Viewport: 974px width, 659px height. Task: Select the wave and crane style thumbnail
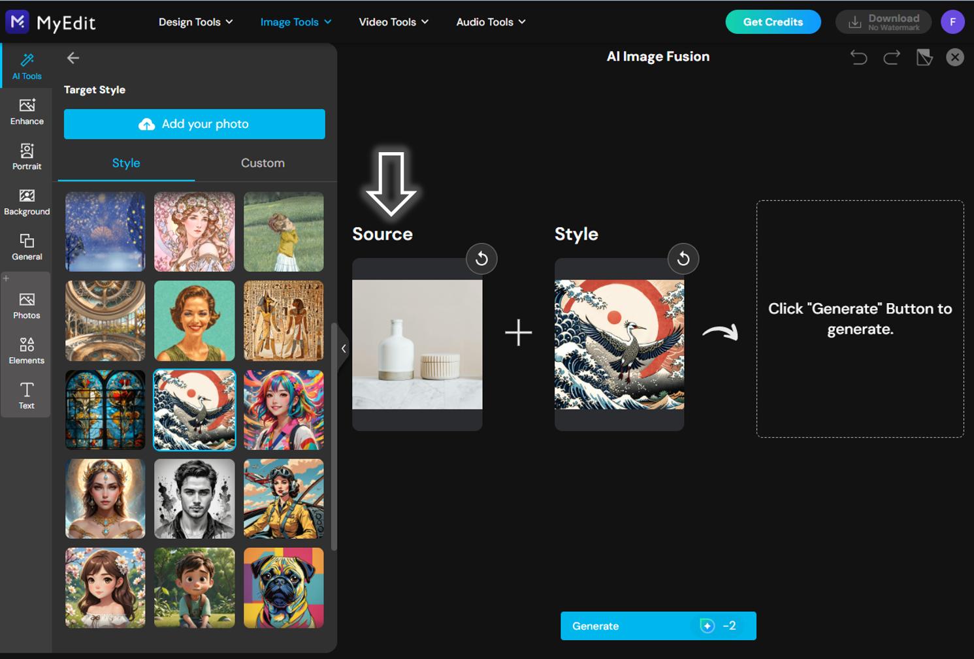[194, 410]
